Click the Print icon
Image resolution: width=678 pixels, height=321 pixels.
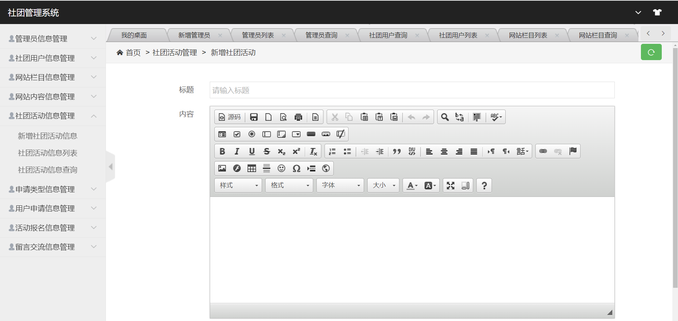[298, 117]
